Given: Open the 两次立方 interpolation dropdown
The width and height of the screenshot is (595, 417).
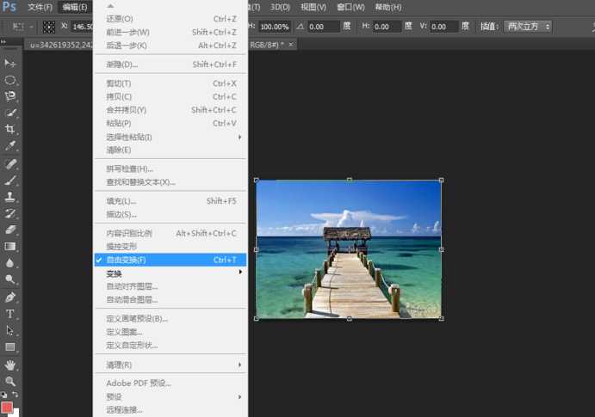Looking at the screenshot, I should [527, 27].
